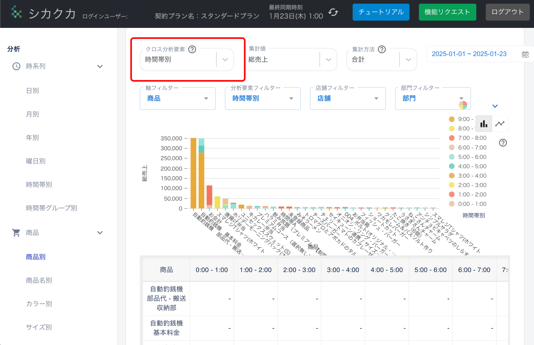Image resolution: width=534 pixels, height=345 pixels.
Task: Switch to line chart view
Action: click(x=500, y=124)
